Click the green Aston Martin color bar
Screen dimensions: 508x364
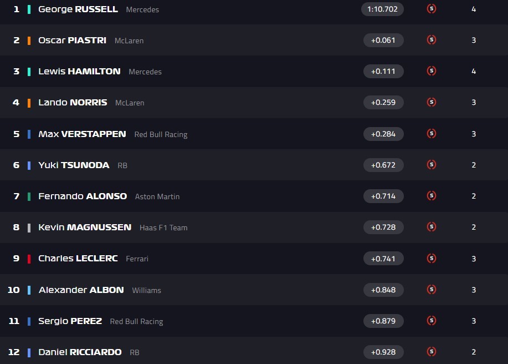click(x=29, y=196)
